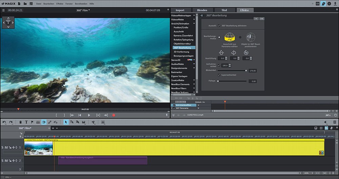The image size is (339, 179).
Task: Click the red record button
Action: click(x=114, y=115)
